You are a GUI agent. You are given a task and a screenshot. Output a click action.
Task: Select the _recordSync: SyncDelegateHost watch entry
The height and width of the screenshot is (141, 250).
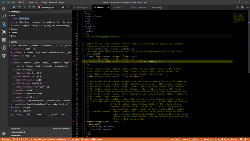41,104
